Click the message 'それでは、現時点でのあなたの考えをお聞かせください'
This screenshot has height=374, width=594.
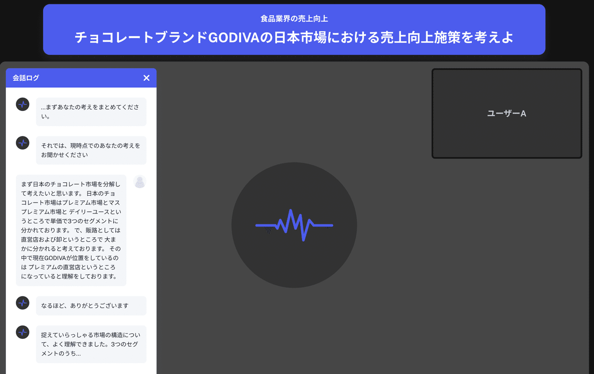click(x=91, y=150)
